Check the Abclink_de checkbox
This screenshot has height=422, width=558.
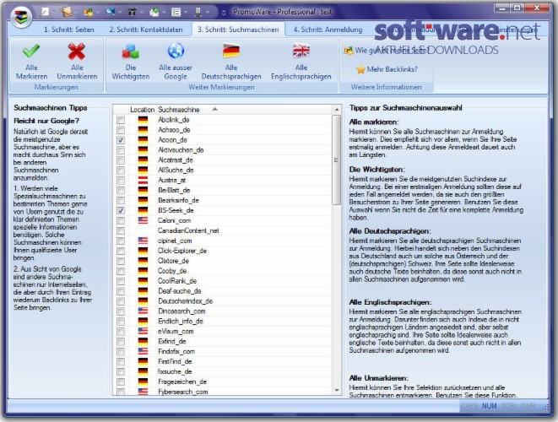pyautogui.click(x=121, y=120)
